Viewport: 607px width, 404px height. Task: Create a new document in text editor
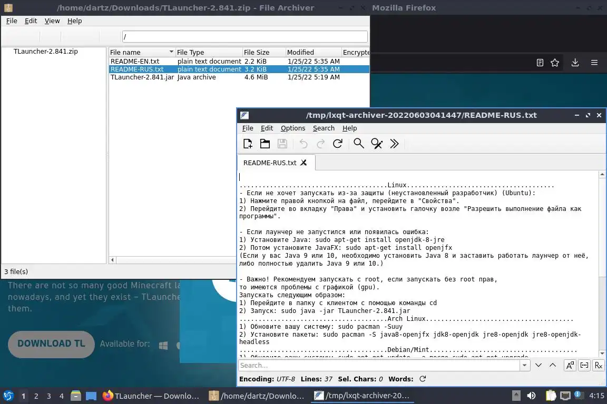pyautogui.click(x=248, y=144)
